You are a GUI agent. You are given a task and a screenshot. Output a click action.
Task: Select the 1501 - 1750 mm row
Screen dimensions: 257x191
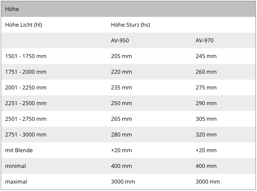click(x=128, y=56)
